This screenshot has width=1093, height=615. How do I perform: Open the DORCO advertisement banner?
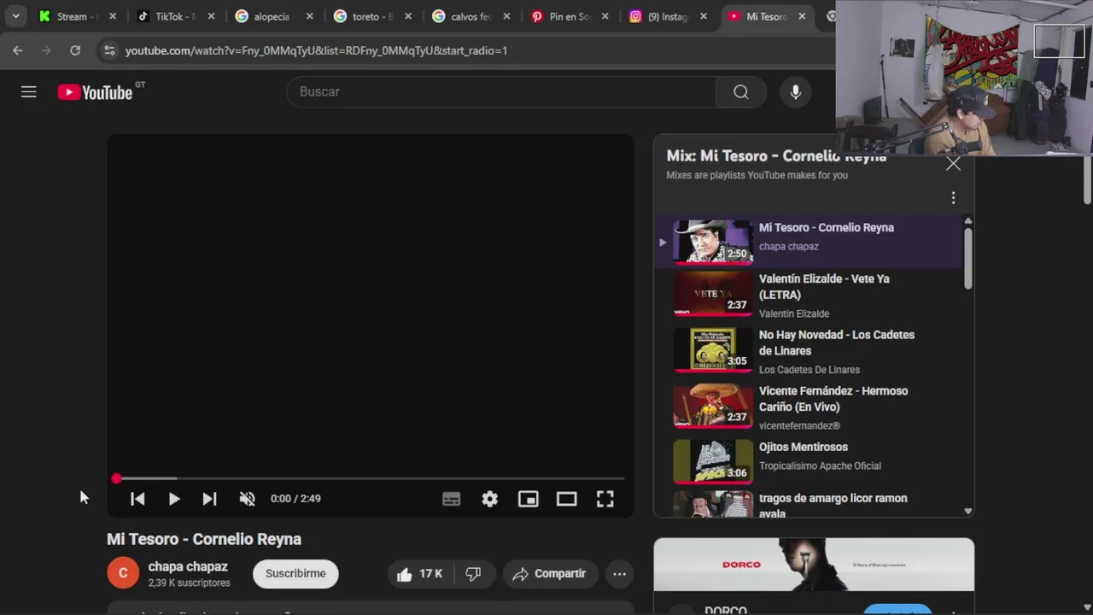[x=814, y=565]
